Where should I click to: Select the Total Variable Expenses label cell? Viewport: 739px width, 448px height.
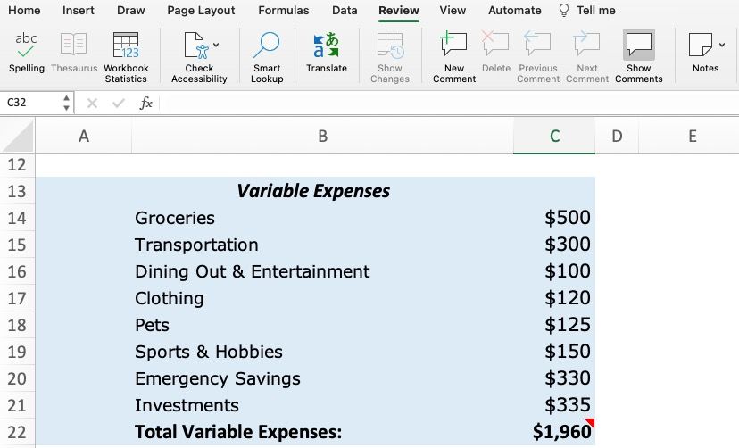click(x=322, y=432)
